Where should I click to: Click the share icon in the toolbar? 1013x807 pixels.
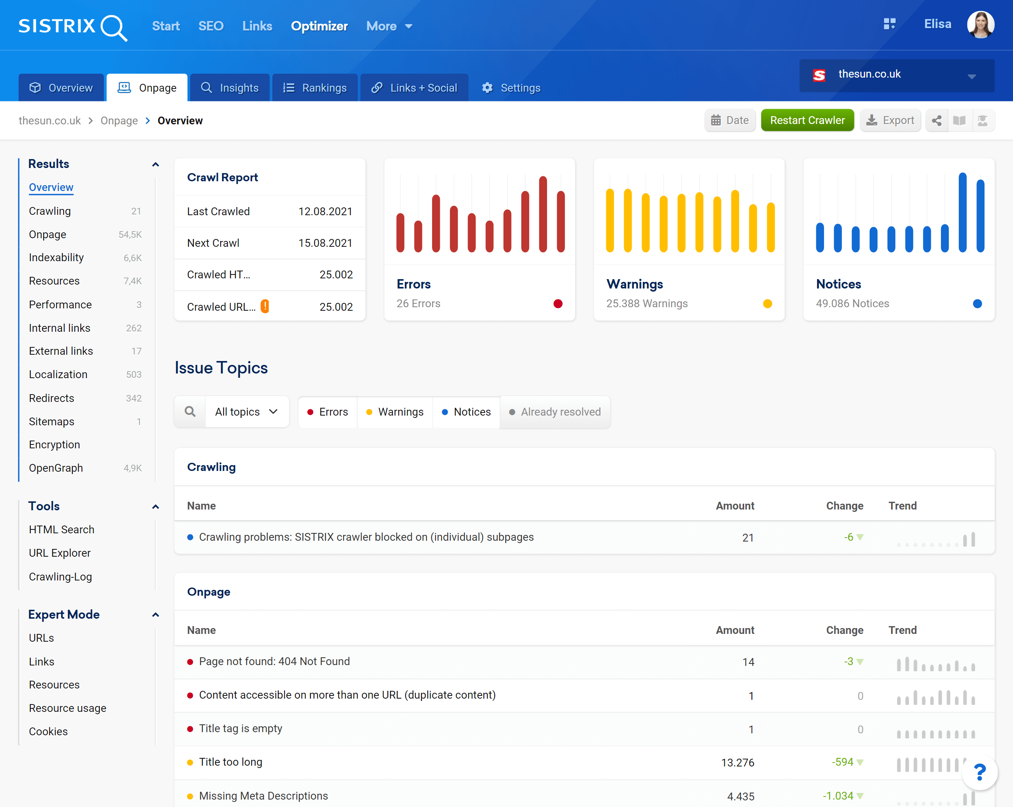point(936,121)
